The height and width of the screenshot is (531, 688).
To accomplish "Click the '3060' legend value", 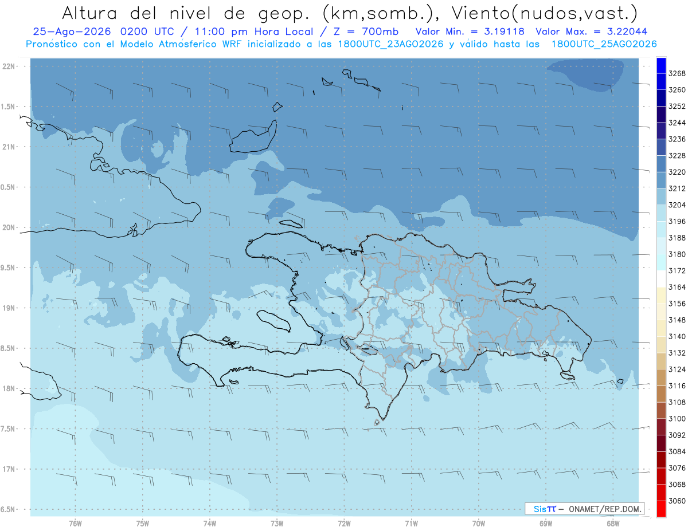I will click(x=677, y=501).
